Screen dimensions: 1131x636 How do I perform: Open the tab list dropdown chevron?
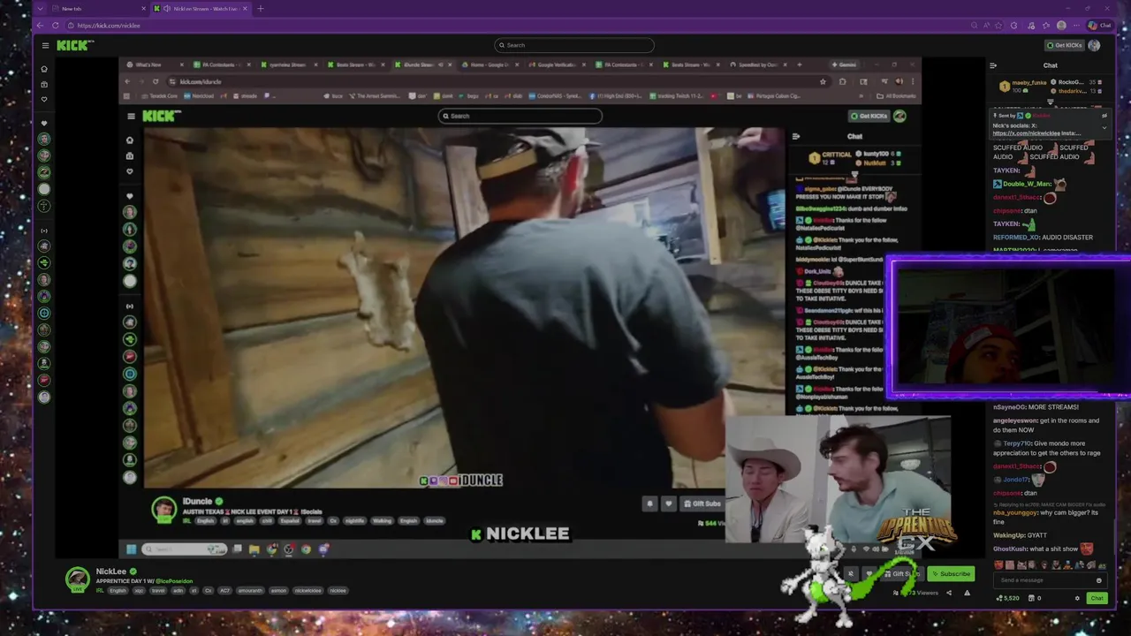click(40, 9)
